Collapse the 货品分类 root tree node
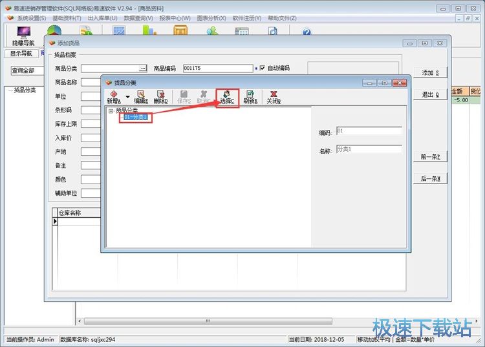This screenshot has height=347, width=485. pyautogui.click(x=111, y=110)
